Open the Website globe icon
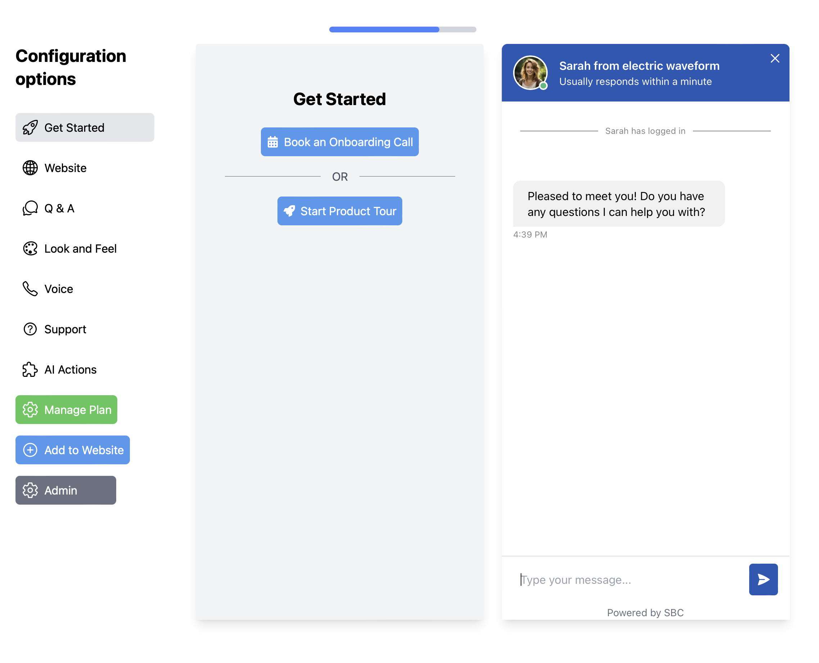The width and height of the screenshot is (819, 663). pyautogui.click(x=30, y=168)
